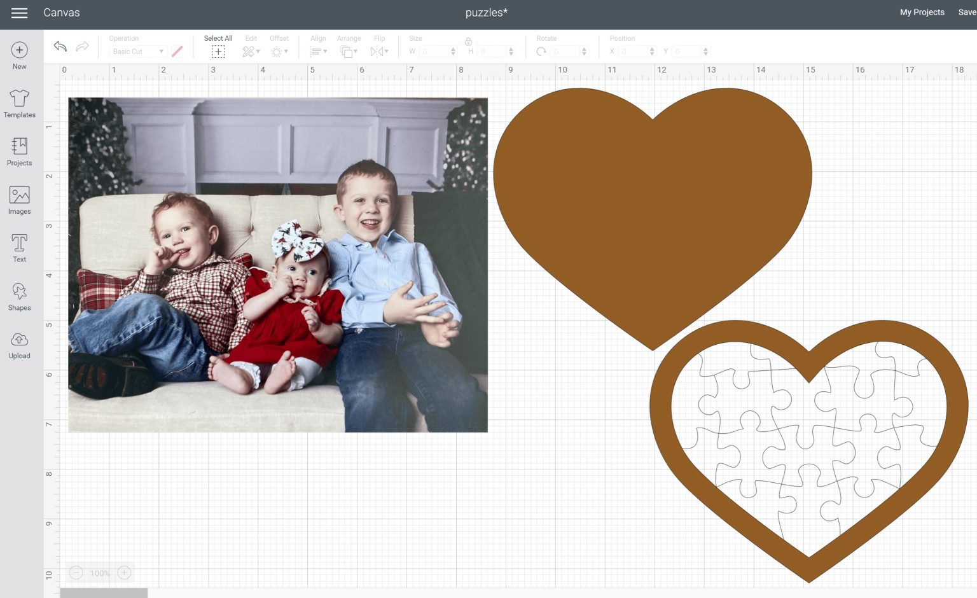Open the operation color swatch
Image resolution: width=977 pixels, height=598 pixels.
tap(177, 52)
